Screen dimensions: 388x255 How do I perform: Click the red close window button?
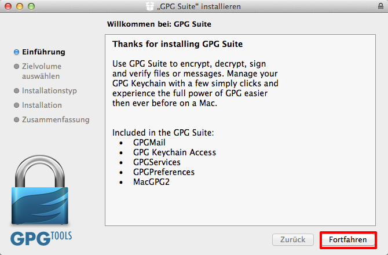[x=8, y=6]
